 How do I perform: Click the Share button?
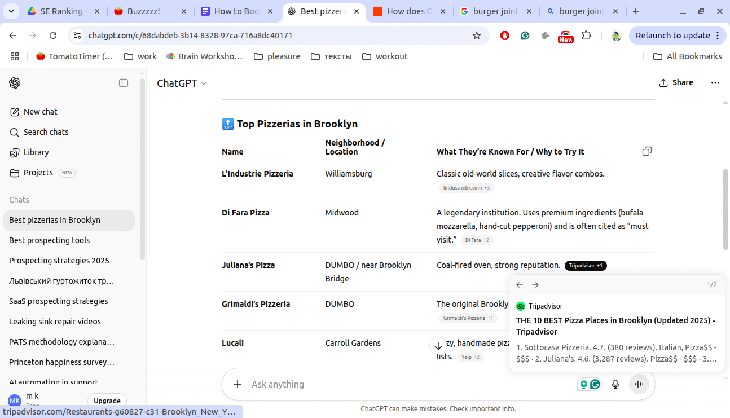[x=675, y=82]
